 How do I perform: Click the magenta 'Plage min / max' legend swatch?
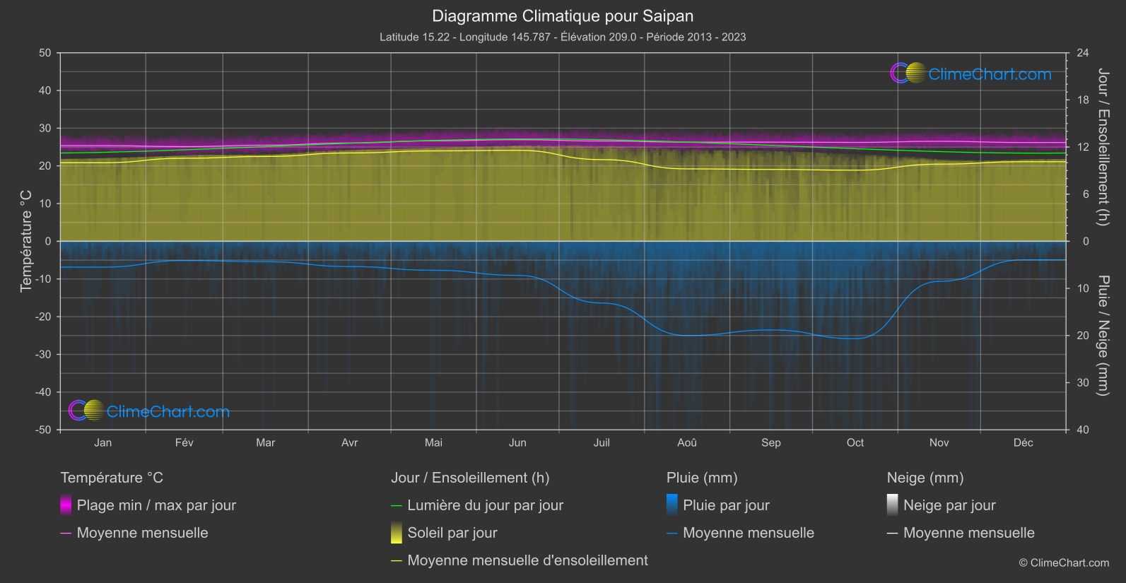66,505
